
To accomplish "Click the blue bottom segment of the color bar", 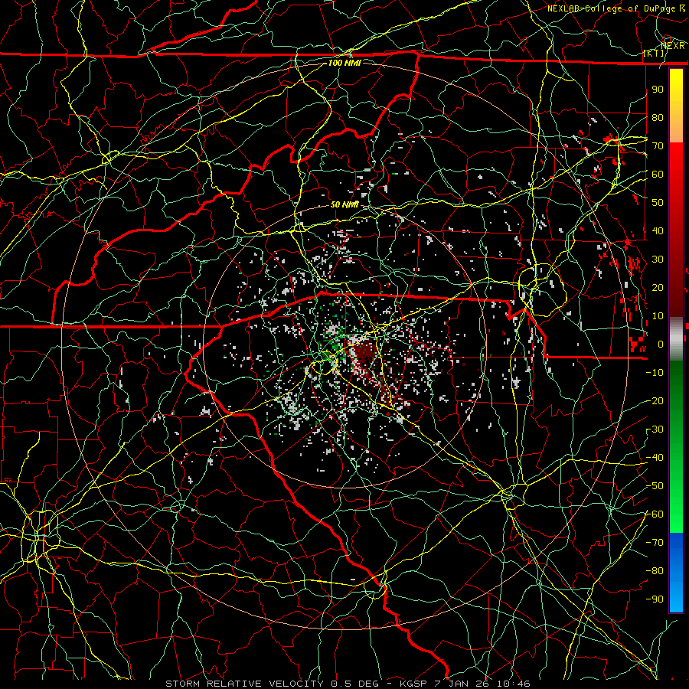I will (x=676, y=572).
